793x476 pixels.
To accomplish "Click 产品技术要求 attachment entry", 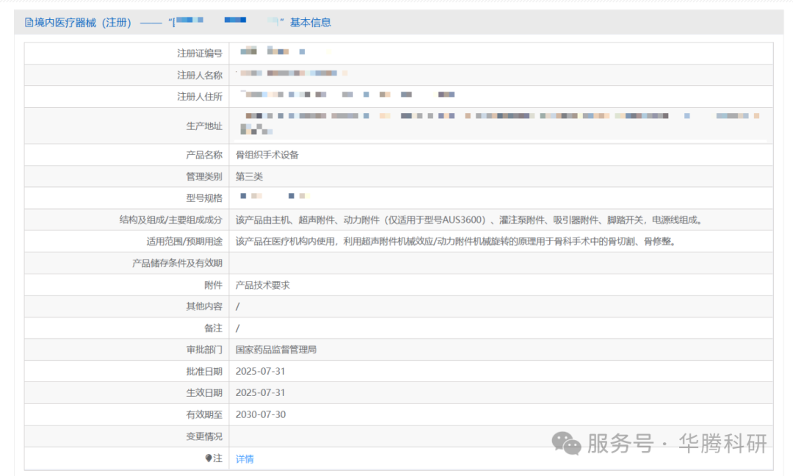I will tap(262, 285).
